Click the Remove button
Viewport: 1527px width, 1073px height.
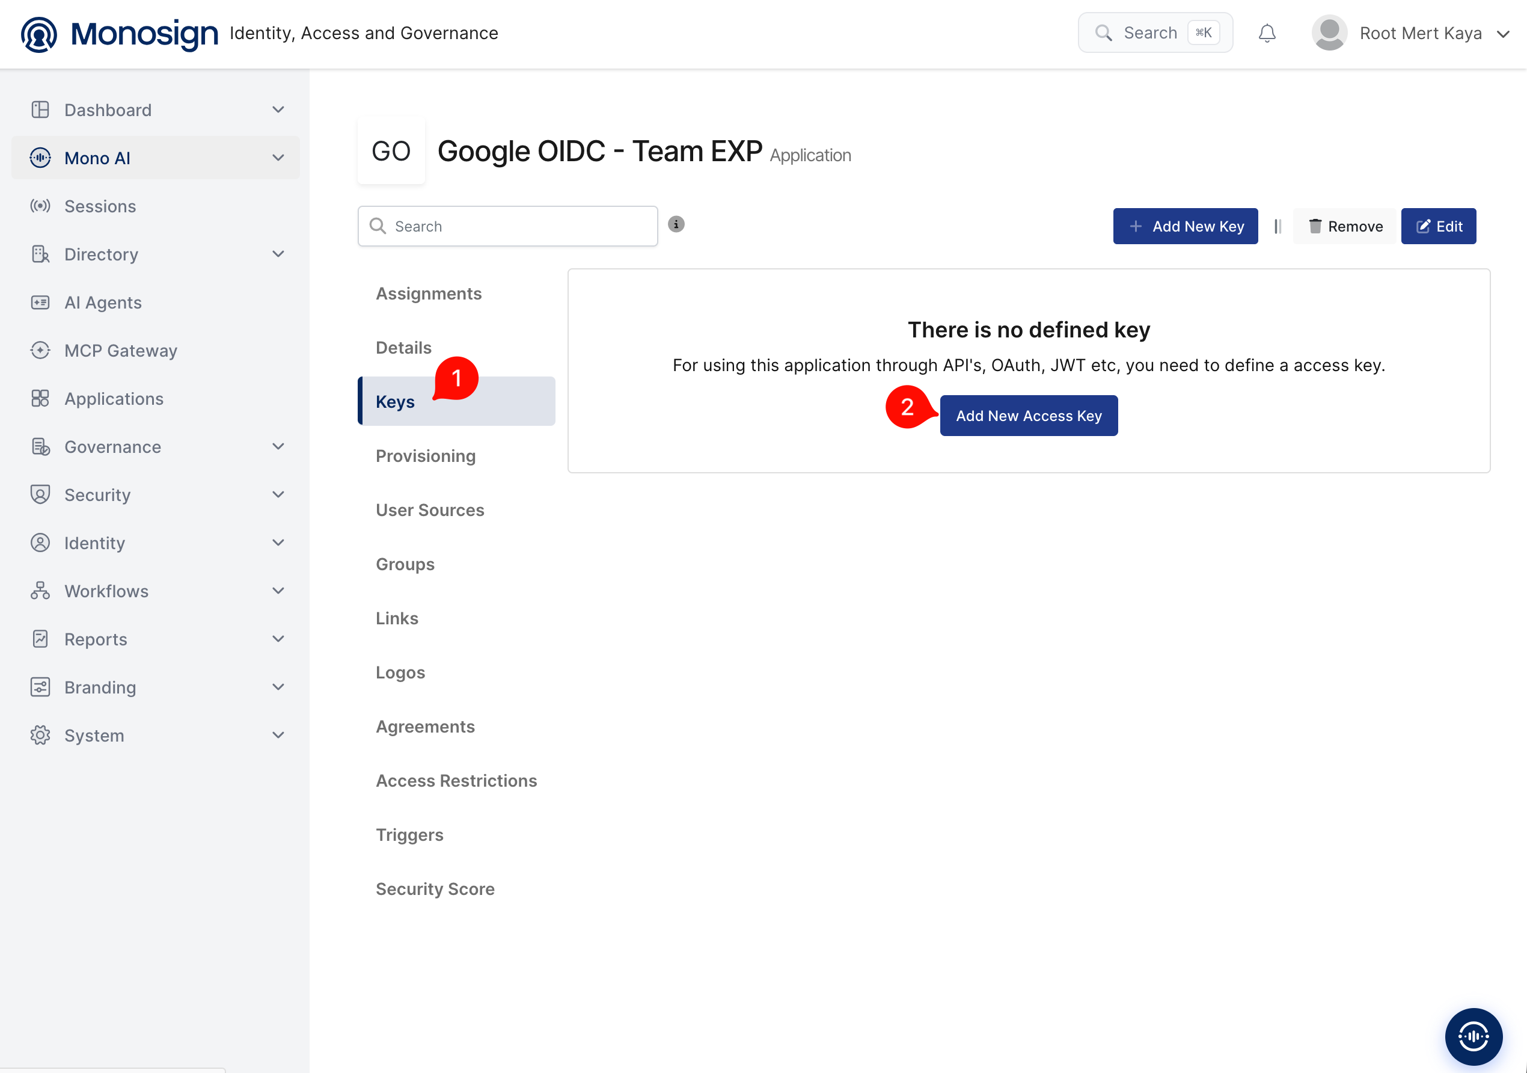[x=1345, y=226]
